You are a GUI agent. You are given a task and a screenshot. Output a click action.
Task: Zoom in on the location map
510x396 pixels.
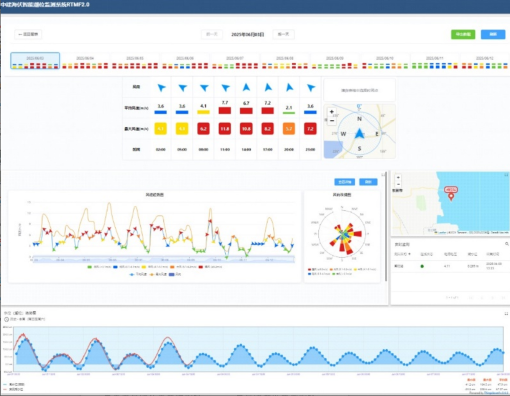[398, 177]
